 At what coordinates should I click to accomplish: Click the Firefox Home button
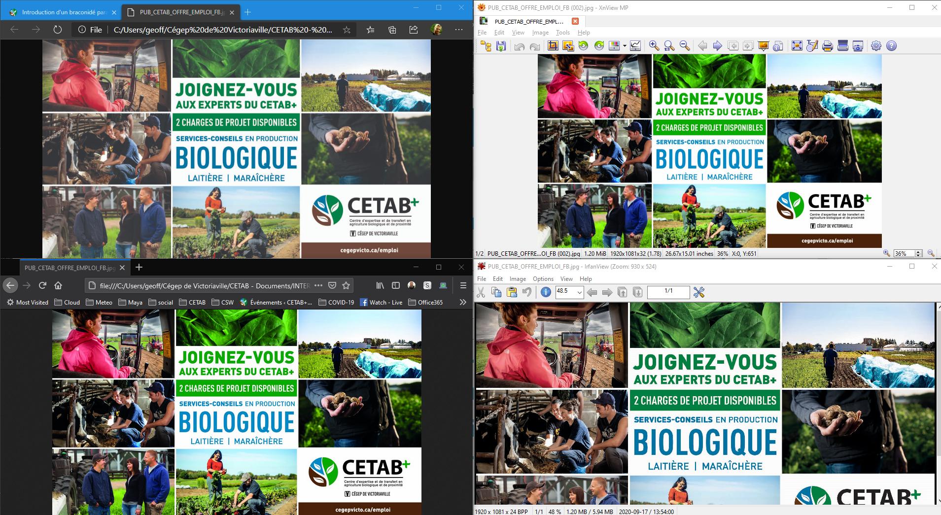pyautogui.click(x=58, y=285)
